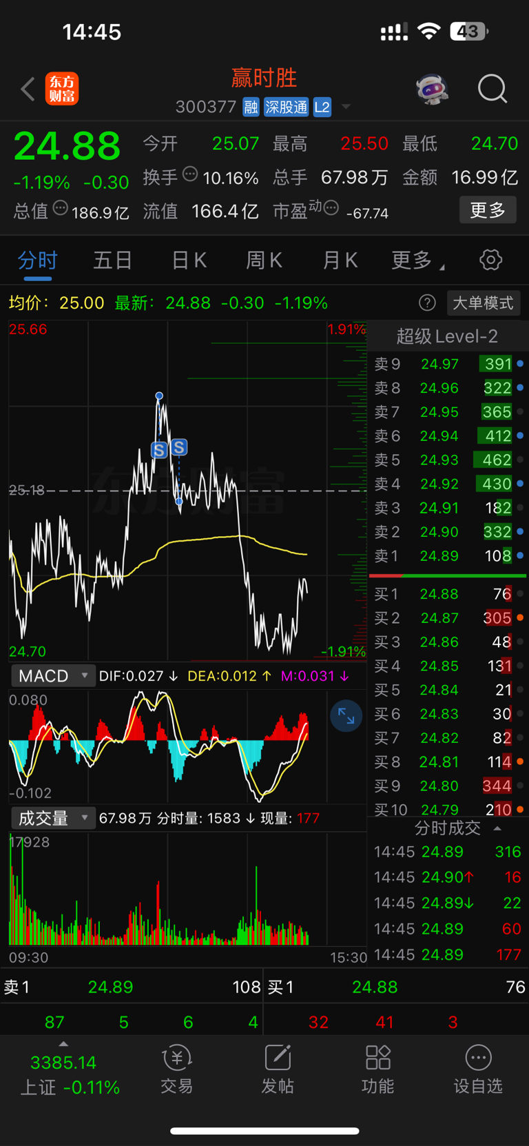The image size is (529, 1146).
Task: Tap the second S sell marker
Action: coord(179,447)
